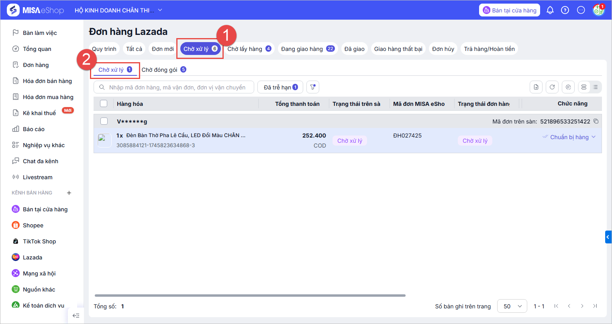Image resolution: width=612 pixels, height=324 pixels.
Task: Expand the blue side panel arrow
Action: tap(608, 237)
